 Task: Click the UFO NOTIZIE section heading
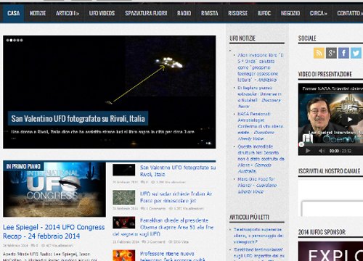(242, 38)
